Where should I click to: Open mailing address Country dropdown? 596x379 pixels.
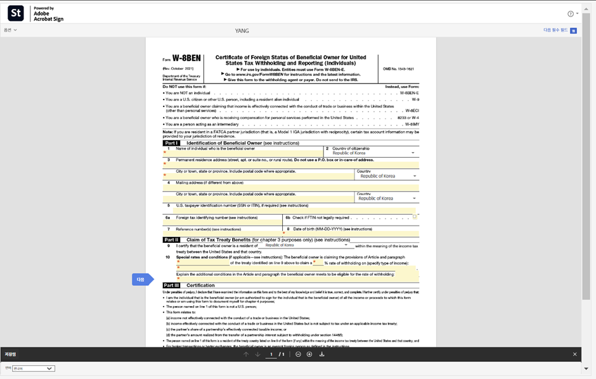click(x=387, y=198)
